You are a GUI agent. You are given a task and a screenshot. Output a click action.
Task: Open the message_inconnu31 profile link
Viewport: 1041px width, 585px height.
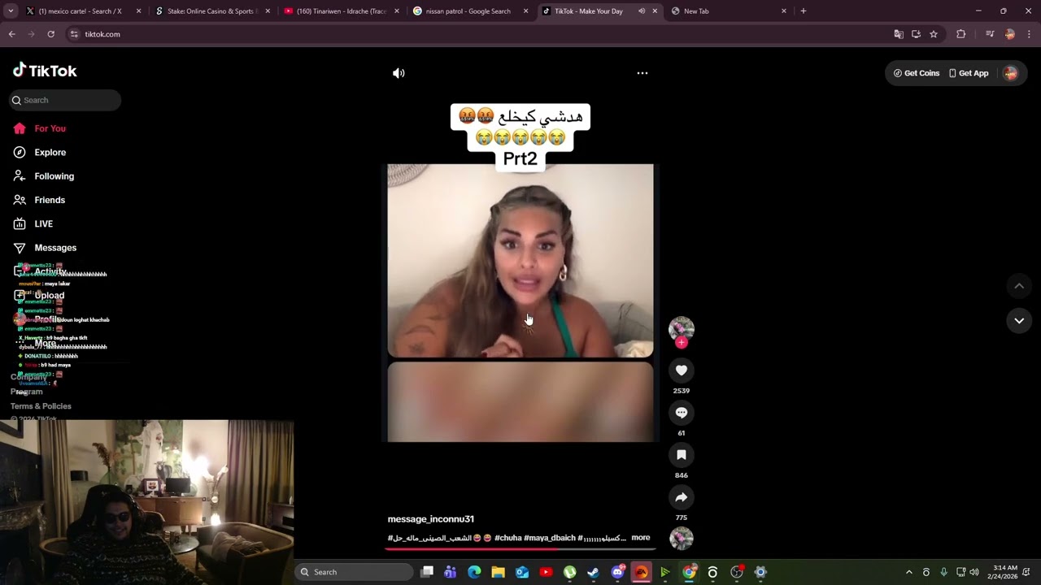pyautogui.click(x=431, y=519)
